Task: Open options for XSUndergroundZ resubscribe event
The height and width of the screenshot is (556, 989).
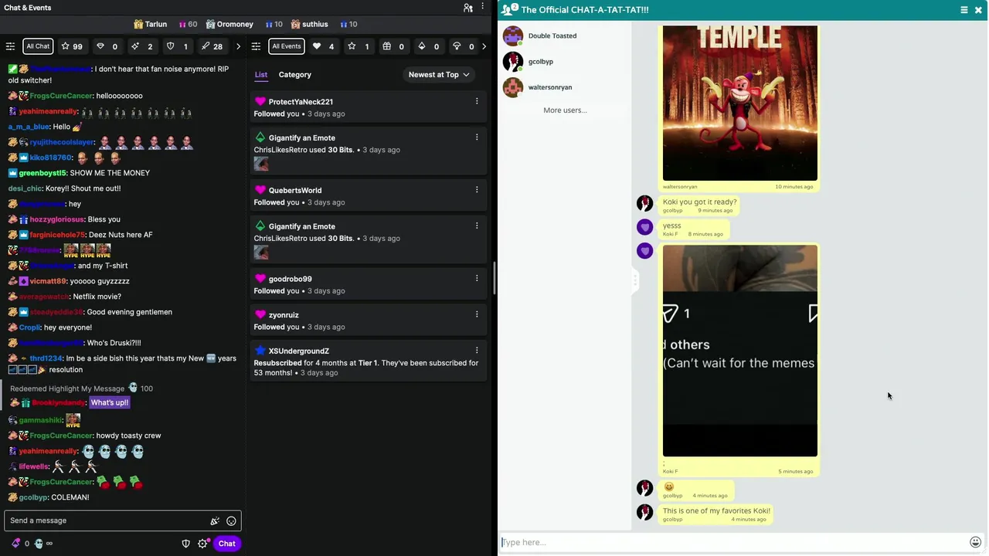Action: pyautogui.click(x=477, y=350)
